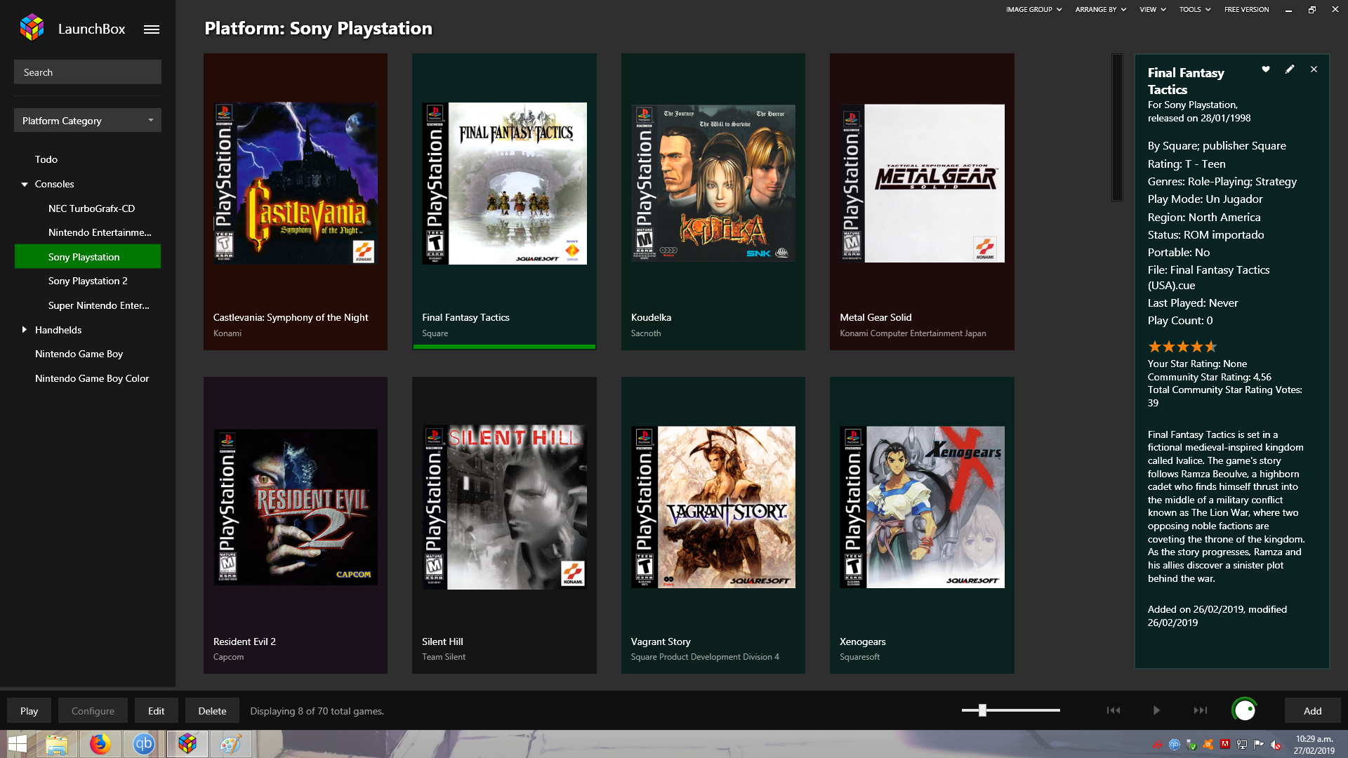Select Silent Hill game cover
The width and height of the screenshot is (1348, 758).
point(504,507)
